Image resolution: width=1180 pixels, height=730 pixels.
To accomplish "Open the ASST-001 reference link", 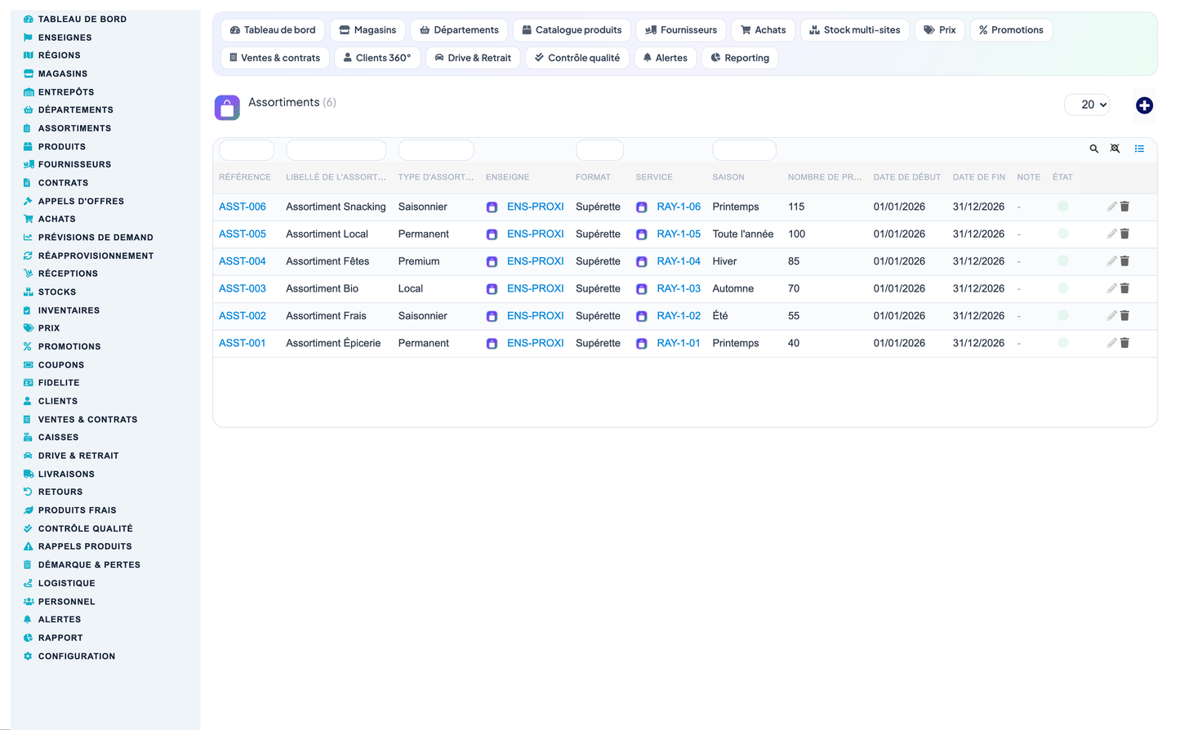I will tap(243, 343).
